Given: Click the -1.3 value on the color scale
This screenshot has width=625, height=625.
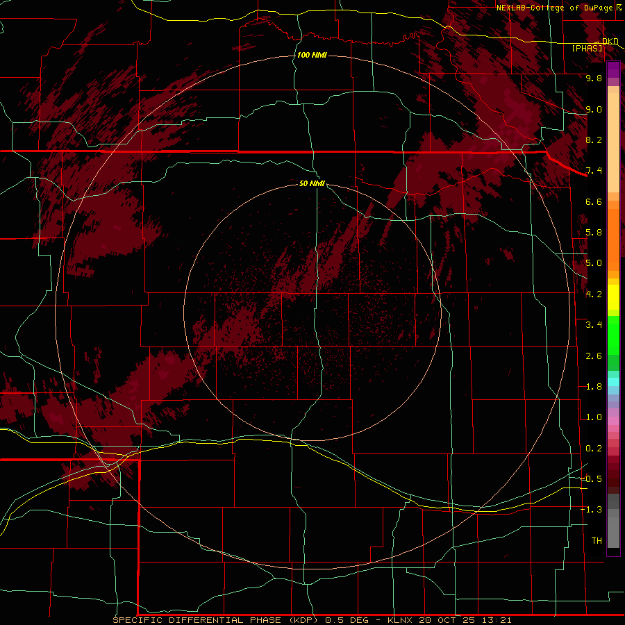Looking at the screenshot, I should point(591,510).
